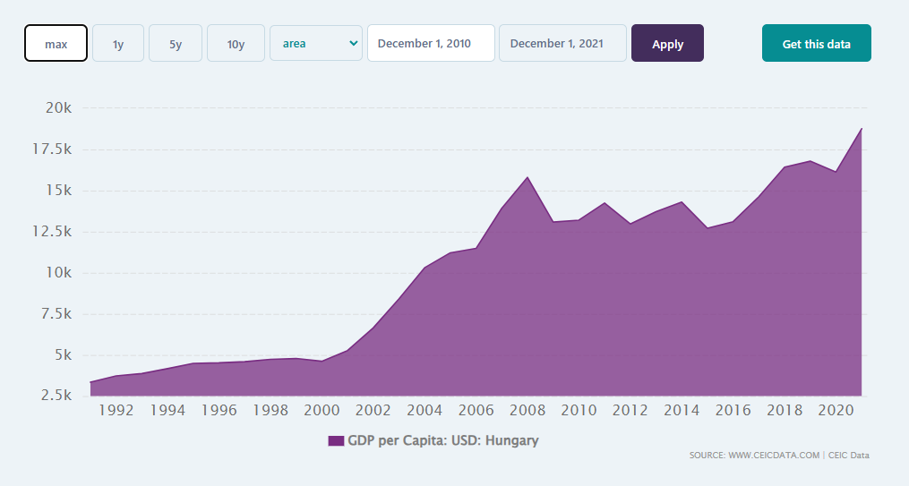Image resolution: width=909 pixels, height=486 pixels.
Task: Click the 2010 x-axis label
Action: click(x=579, y=410)
